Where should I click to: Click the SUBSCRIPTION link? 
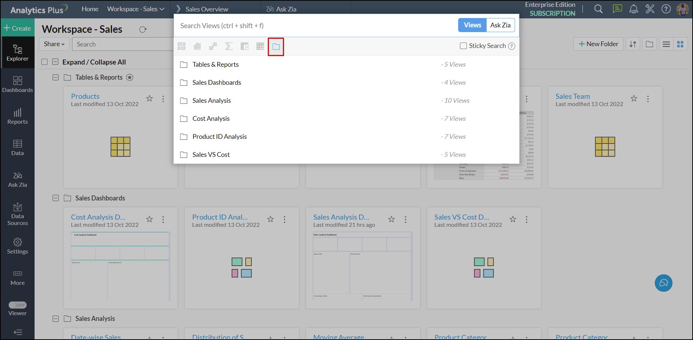pos(553,13)
